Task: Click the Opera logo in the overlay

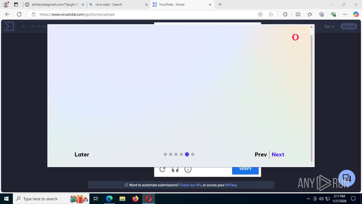Action: click(295, 37)
